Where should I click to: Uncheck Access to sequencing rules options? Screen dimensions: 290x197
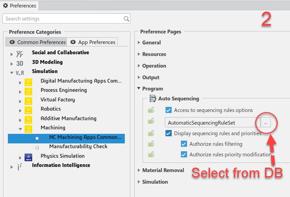pyautogui.click(x=168, y=110)
